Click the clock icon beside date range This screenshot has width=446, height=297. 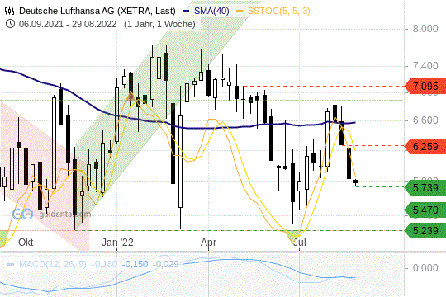click(10, 24)
